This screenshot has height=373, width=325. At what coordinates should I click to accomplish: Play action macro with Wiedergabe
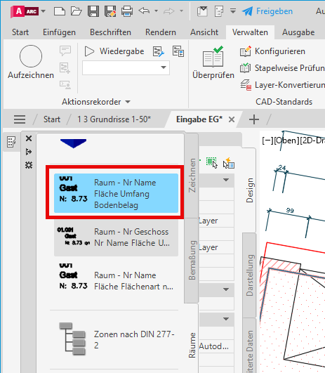click(x=114, y=51)
